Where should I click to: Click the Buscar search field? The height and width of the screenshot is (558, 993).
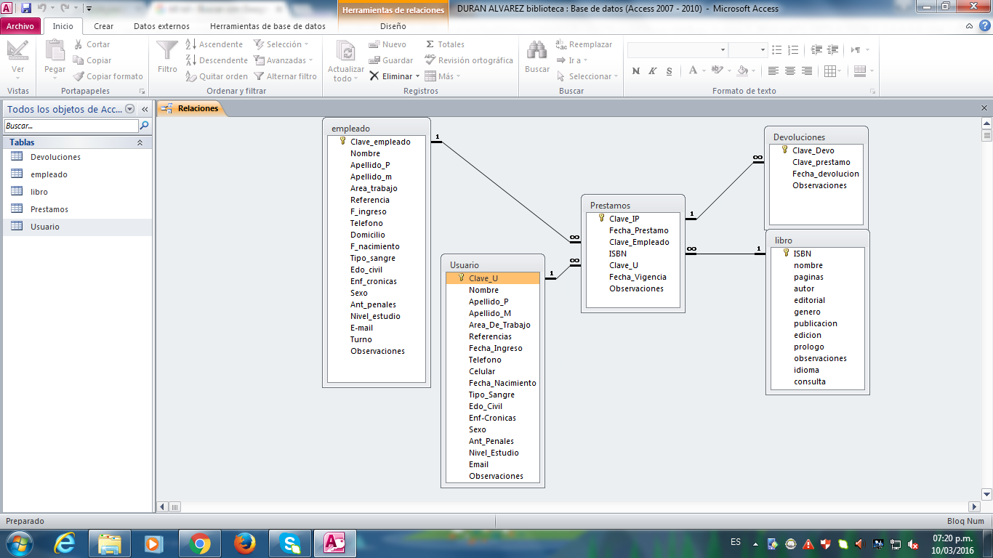click(x=71, y=126)
